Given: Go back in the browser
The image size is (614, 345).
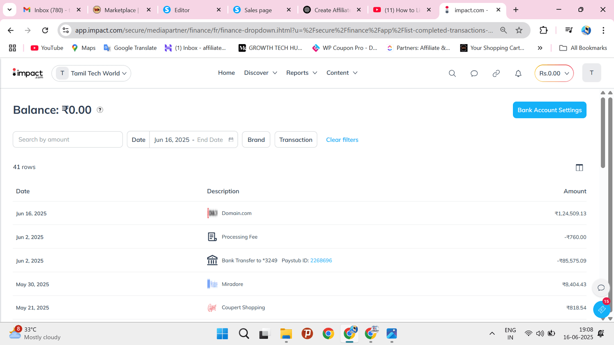Looking at the screenshot, I should pyautogui.click(x=11, y=30).
